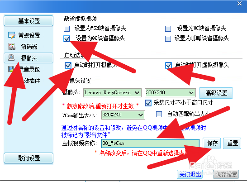
Task: Enable 设置为MSN缺省摄像头 checkbox
Action: click(66, 29)
